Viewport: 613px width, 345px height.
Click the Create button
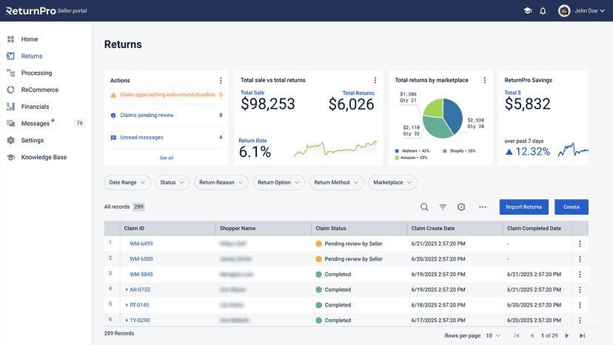571,207
